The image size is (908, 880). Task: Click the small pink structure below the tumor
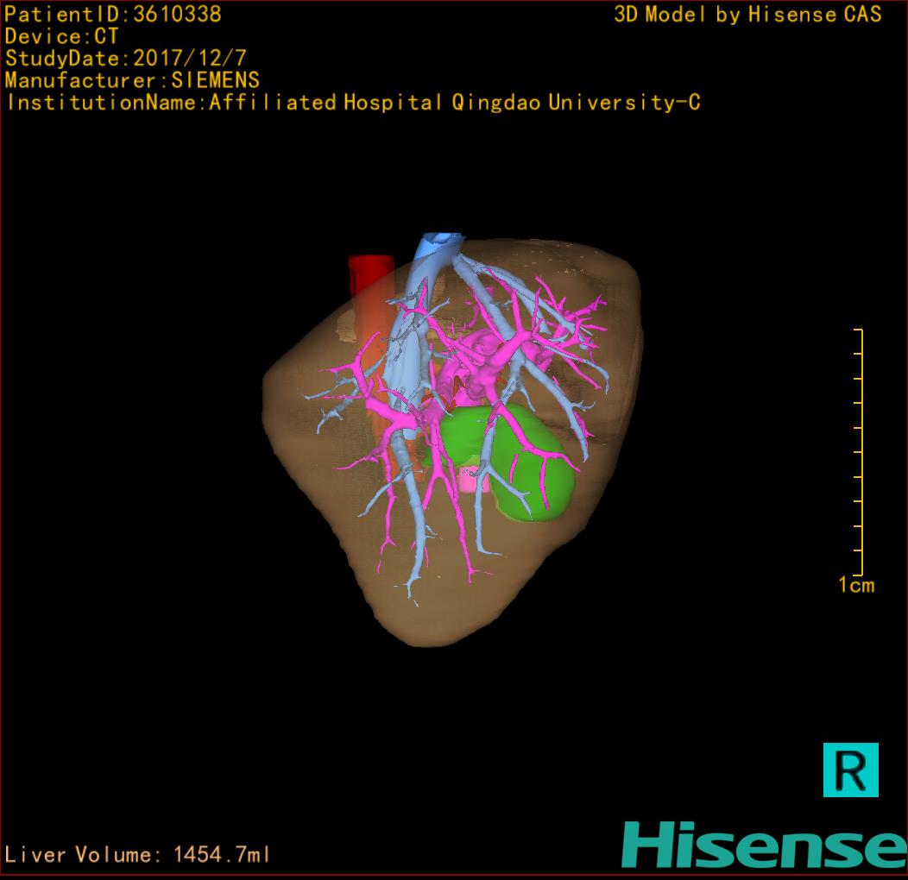(x=473, y=479)
